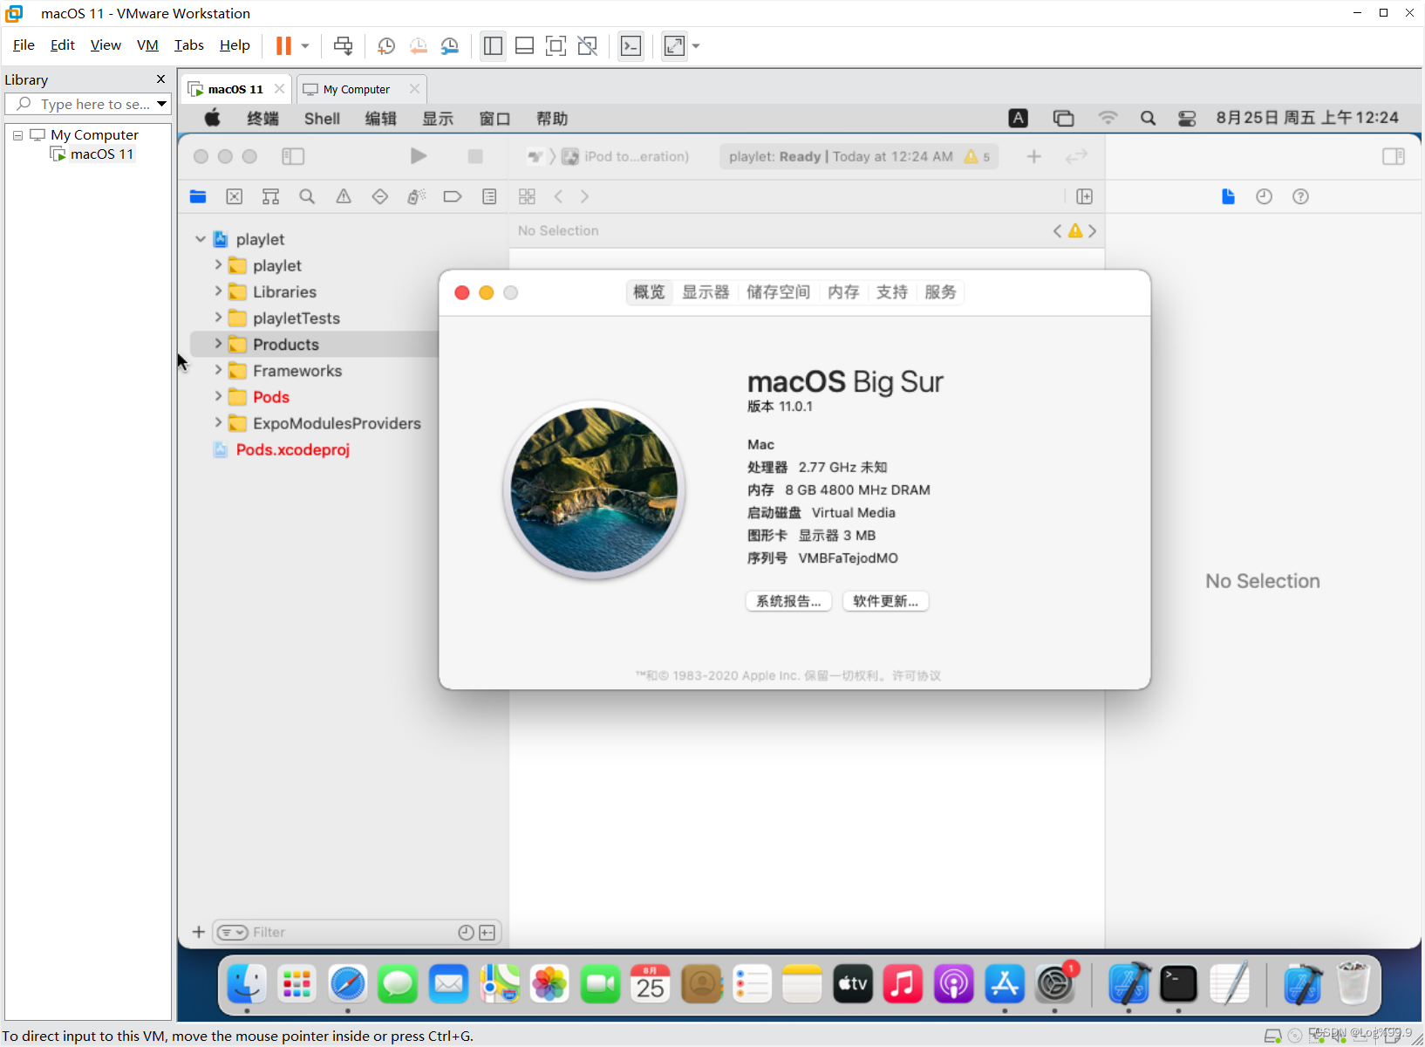Open the File inspector icon
Viewport: 1425px width, 1047px height.
coord(1228,196)
